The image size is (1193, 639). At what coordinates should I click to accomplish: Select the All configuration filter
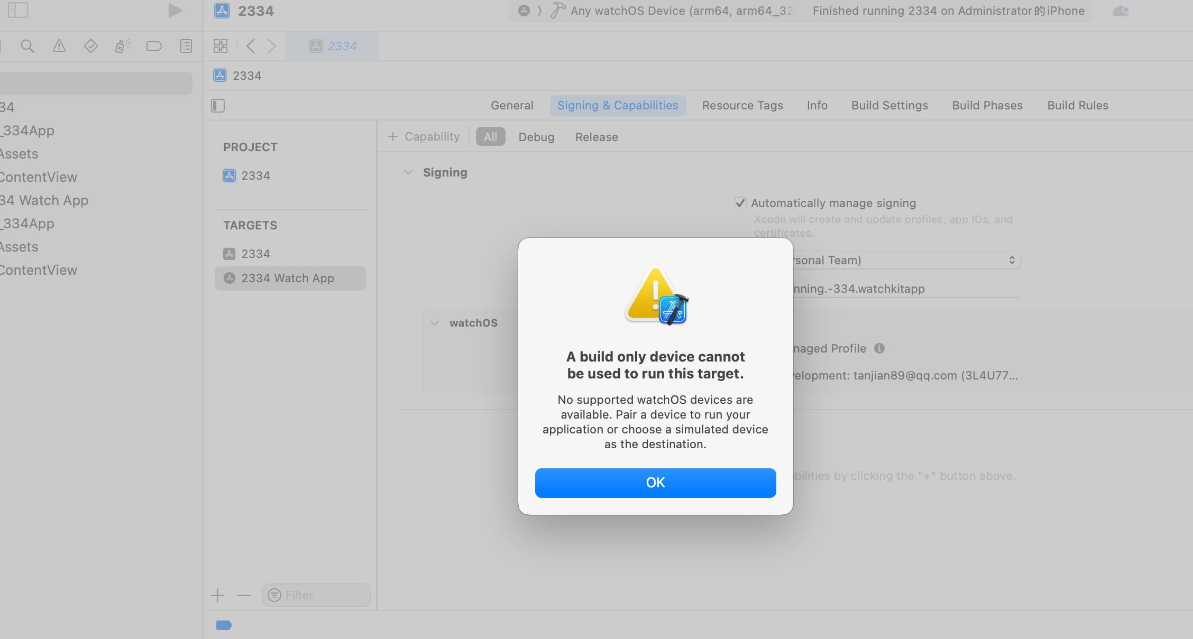click(x=490, y=137)
